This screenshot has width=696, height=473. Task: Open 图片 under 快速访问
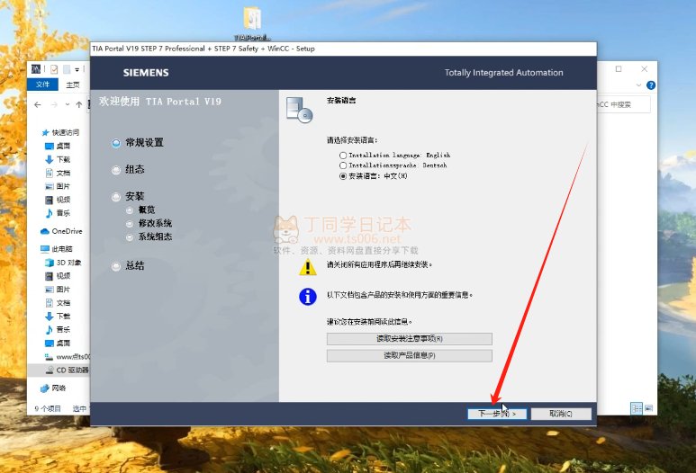coord(58,186)
